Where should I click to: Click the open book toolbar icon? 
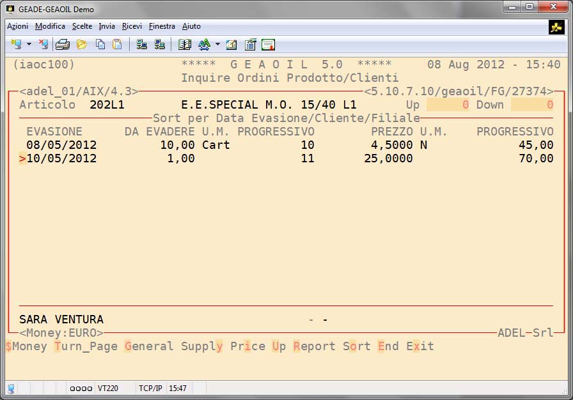point(185,44)
